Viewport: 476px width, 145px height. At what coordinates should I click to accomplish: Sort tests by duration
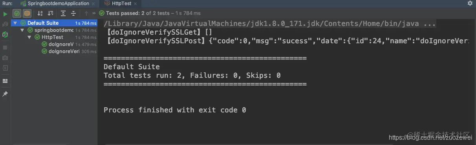tap(50, 13)
